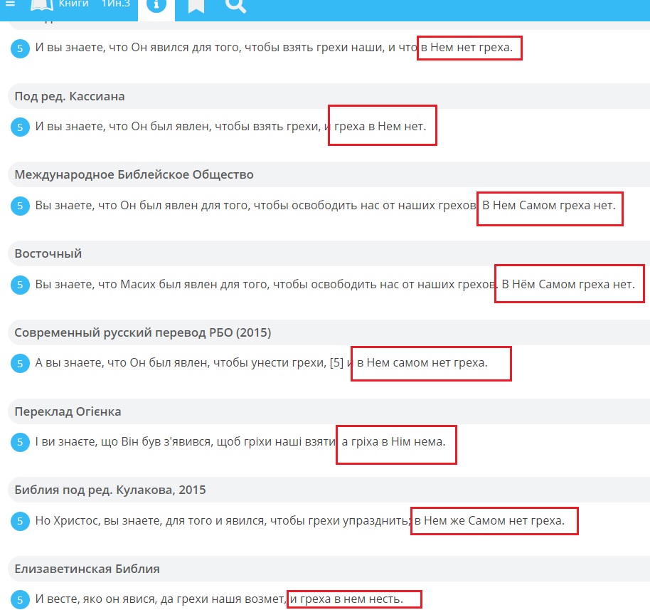Click the [5] footnote marker in РБО verse
This screenshot has height=610, width=650.
tap(336, 363)
